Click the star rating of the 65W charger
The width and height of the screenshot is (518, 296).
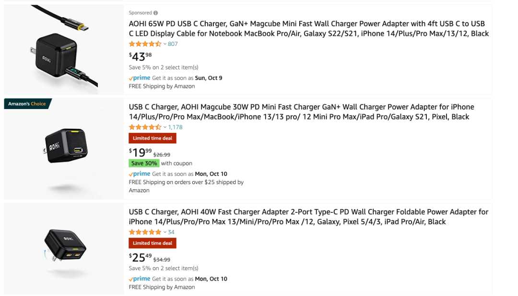pos(145,44)
